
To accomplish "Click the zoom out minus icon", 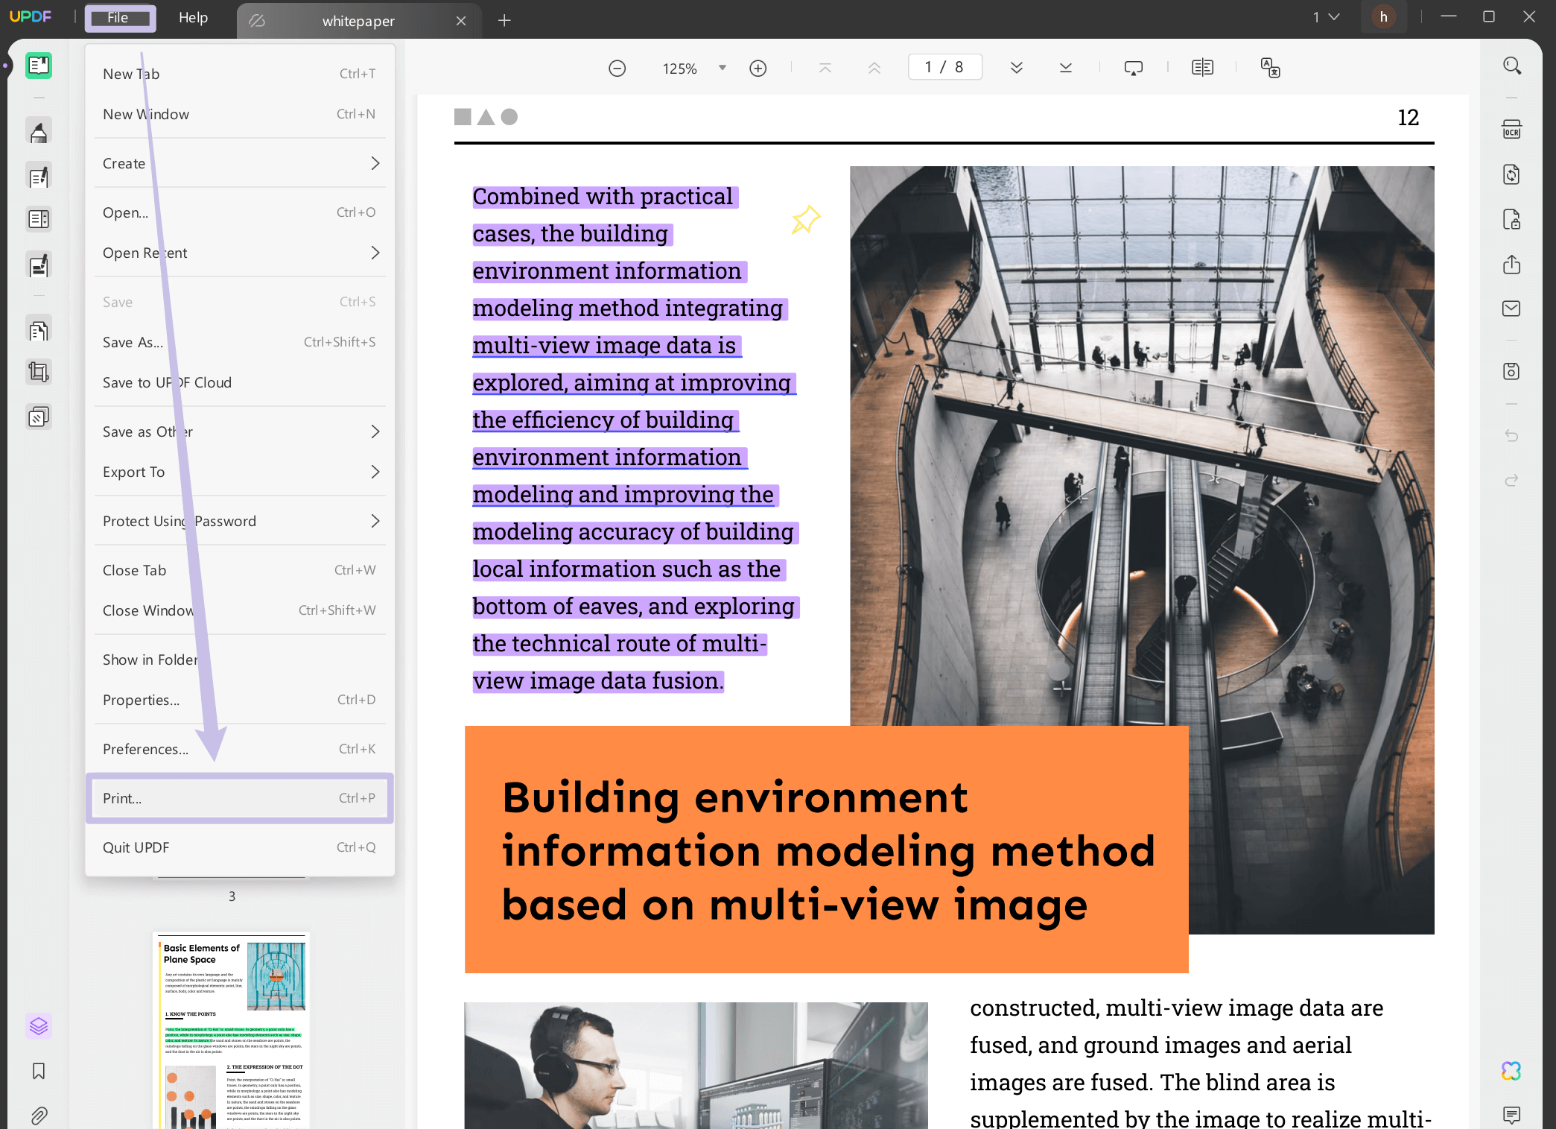I will [x=617, y=69].
